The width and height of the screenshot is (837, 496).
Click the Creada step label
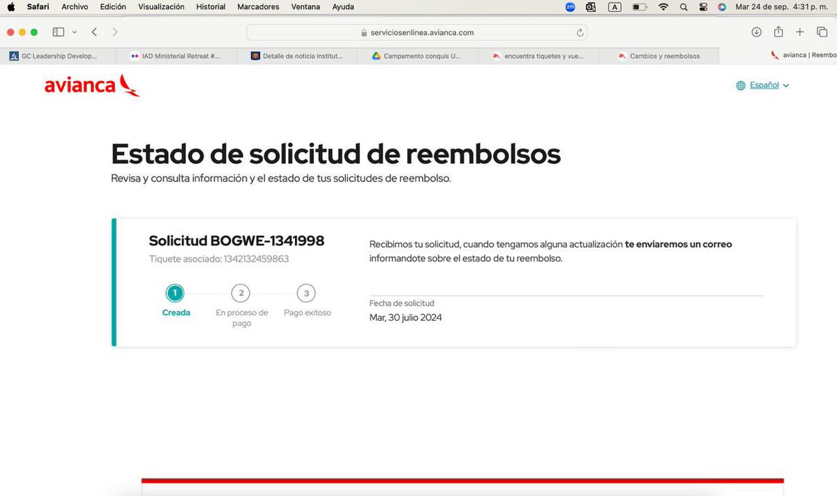(x=176, y=313)
